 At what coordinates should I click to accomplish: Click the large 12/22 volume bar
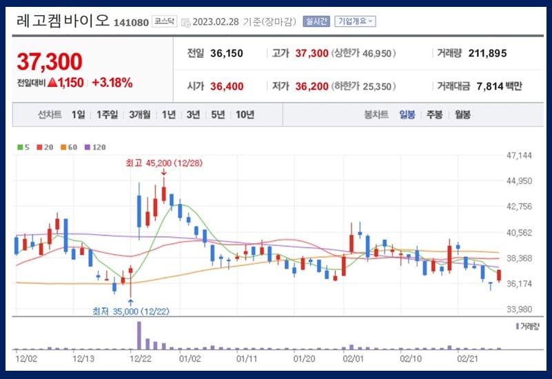click(139, 336)
